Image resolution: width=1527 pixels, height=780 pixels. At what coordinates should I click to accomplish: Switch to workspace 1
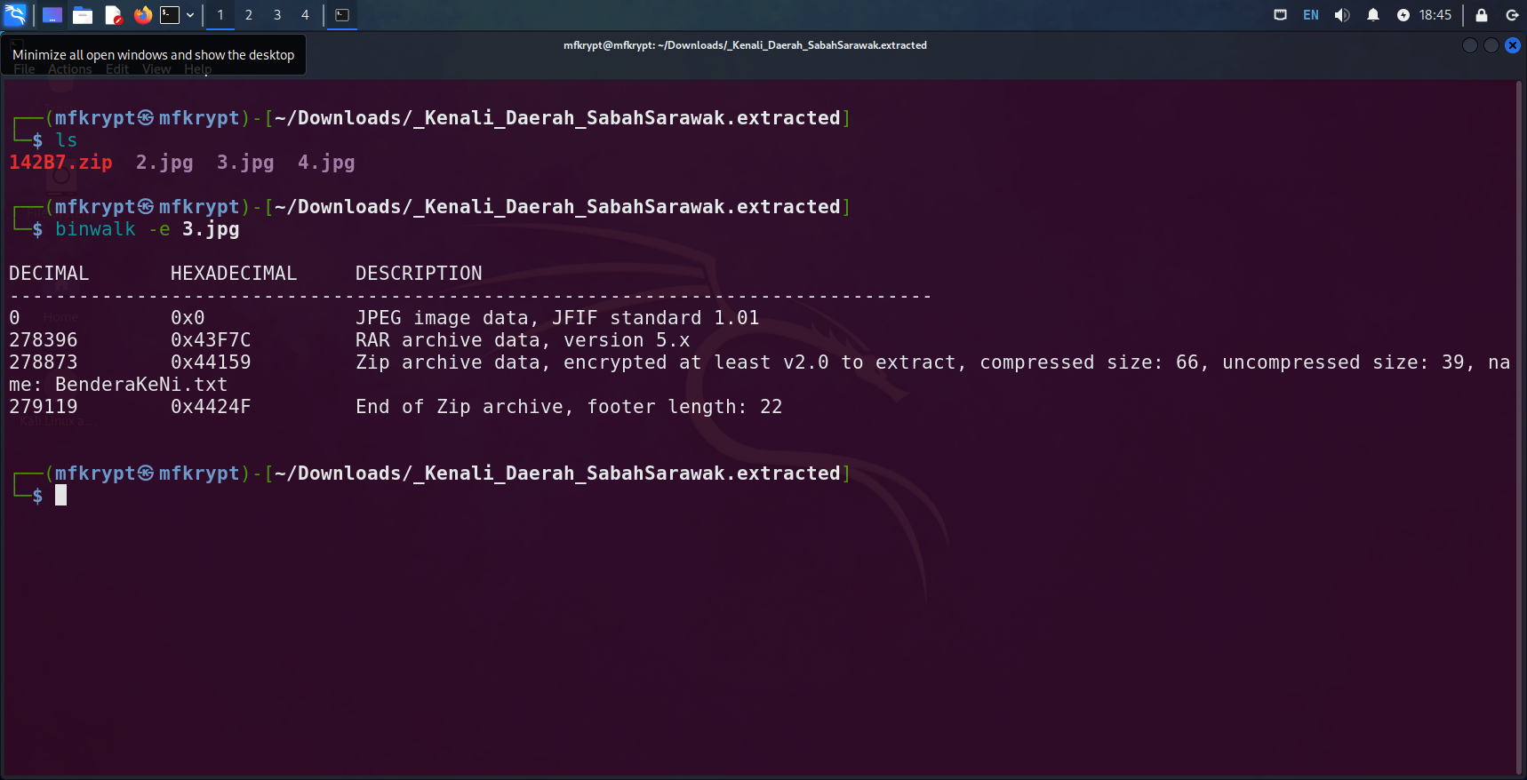pos(220,15)
